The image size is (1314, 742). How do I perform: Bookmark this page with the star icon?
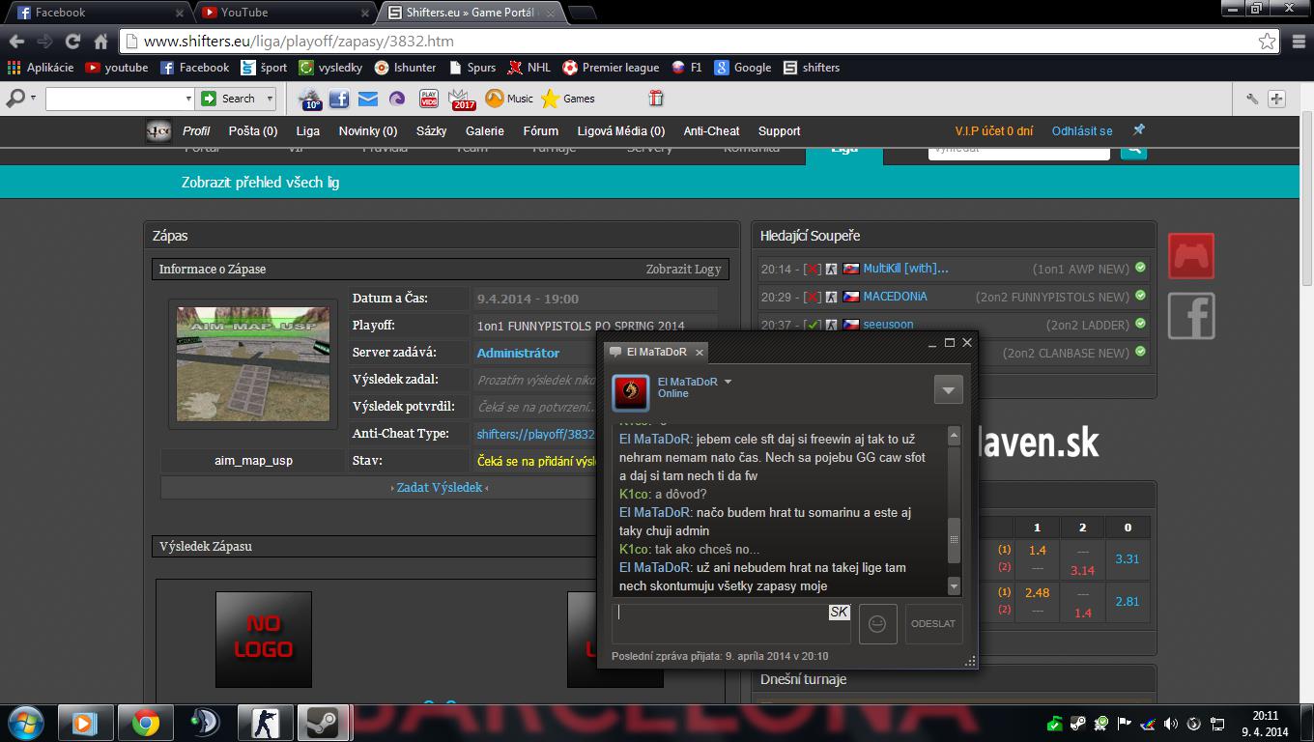1267,42
